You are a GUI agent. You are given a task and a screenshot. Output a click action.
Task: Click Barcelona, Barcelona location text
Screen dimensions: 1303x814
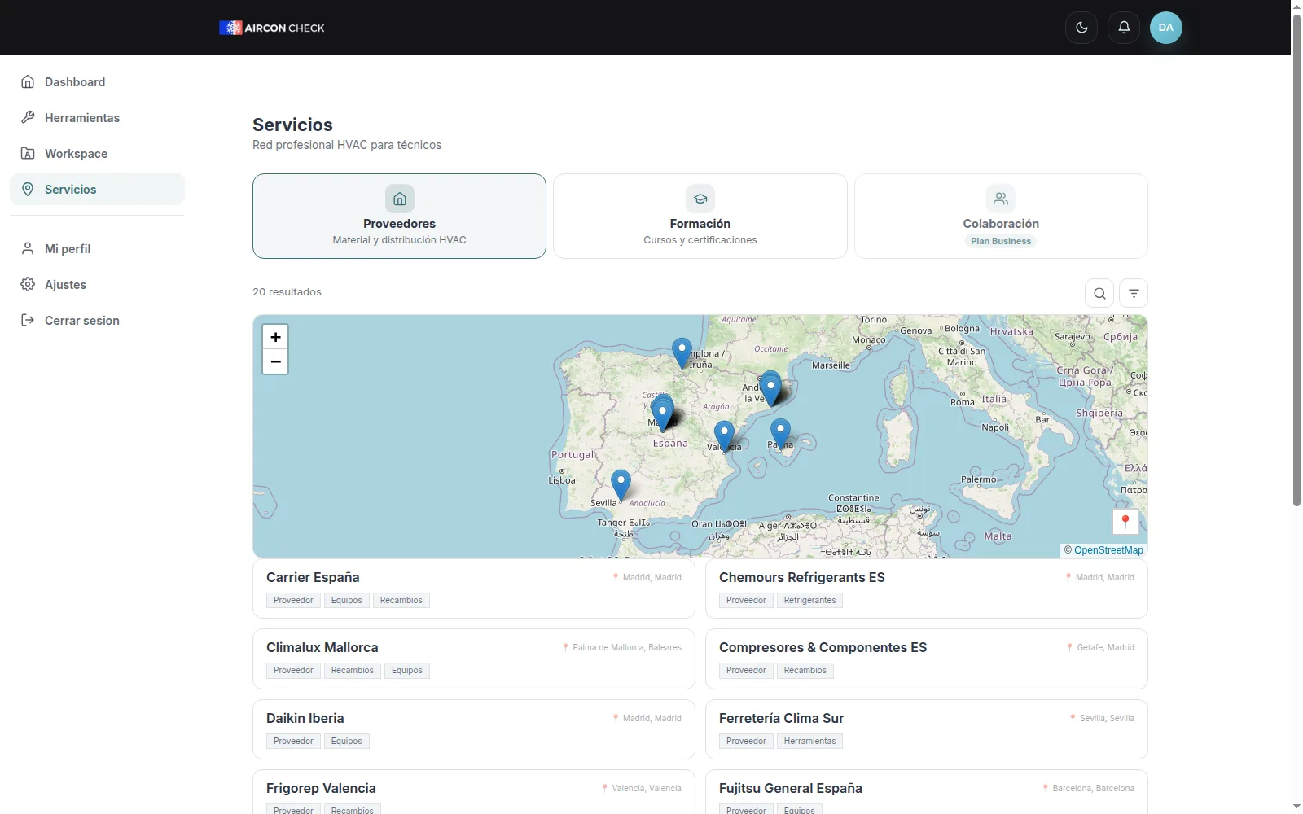[1088, 788]
